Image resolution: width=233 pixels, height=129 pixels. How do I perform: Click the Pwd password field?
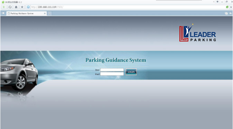click(x=112, y=74)
